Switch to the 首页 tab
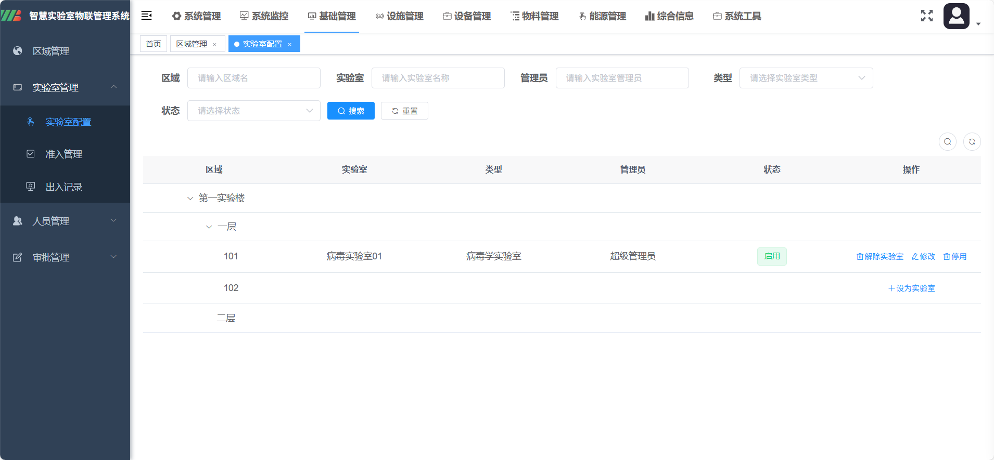994x460 pixels. tap(153, 44)
